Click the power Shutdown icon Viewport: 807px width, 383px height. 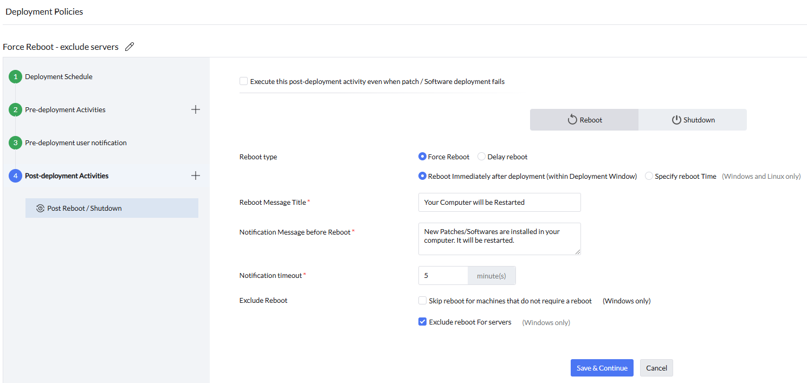[x=677, y=119]
